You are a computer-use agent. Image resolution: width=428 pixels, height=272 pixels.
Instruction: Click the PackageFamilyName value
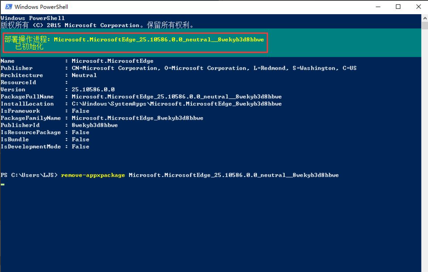pos(137,118)
